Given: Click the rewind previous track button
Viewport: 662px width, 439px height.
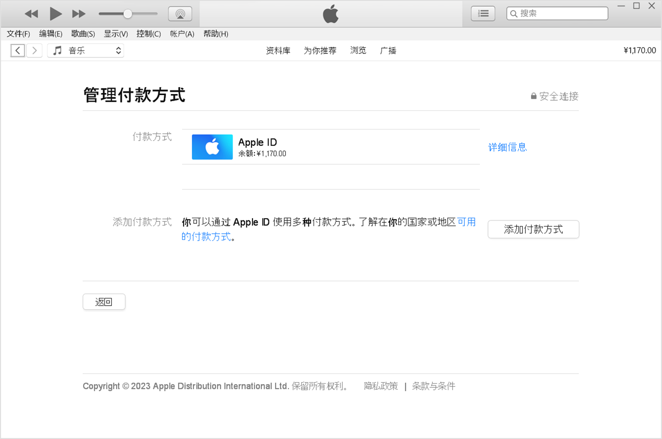Looking at the screenshot, I should click(31, 14).
